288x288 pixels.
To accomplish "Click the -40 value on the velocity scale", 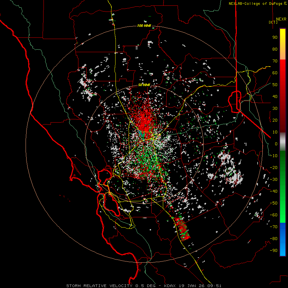I will tap(274, 191).
